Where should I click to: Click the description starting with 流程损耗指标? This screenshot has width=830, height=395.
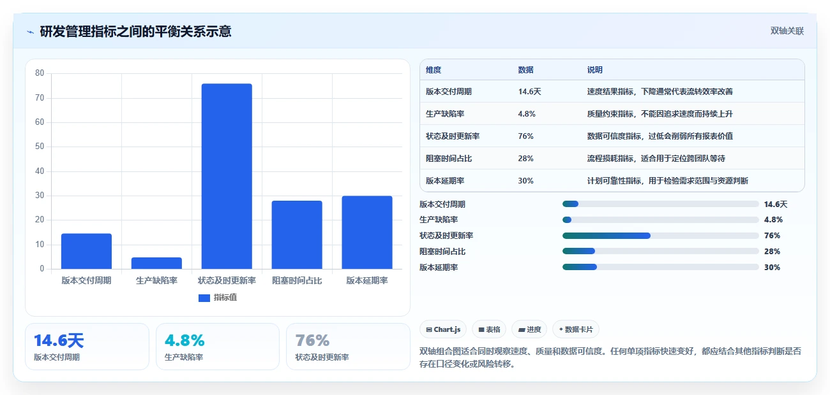656,159
